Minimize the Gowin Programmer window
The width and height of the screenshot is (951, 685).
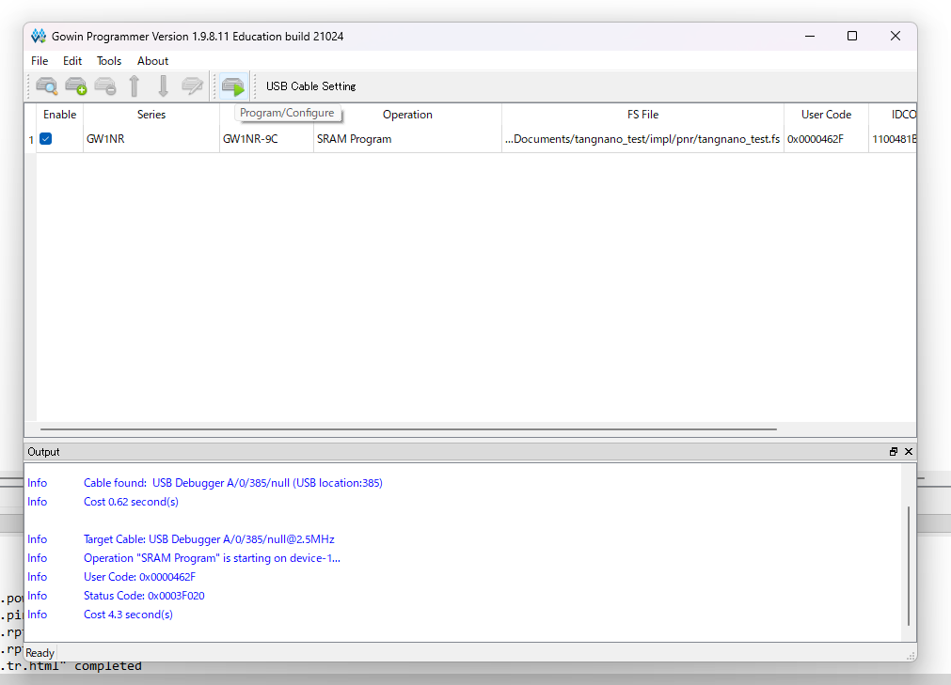point(810,37)
